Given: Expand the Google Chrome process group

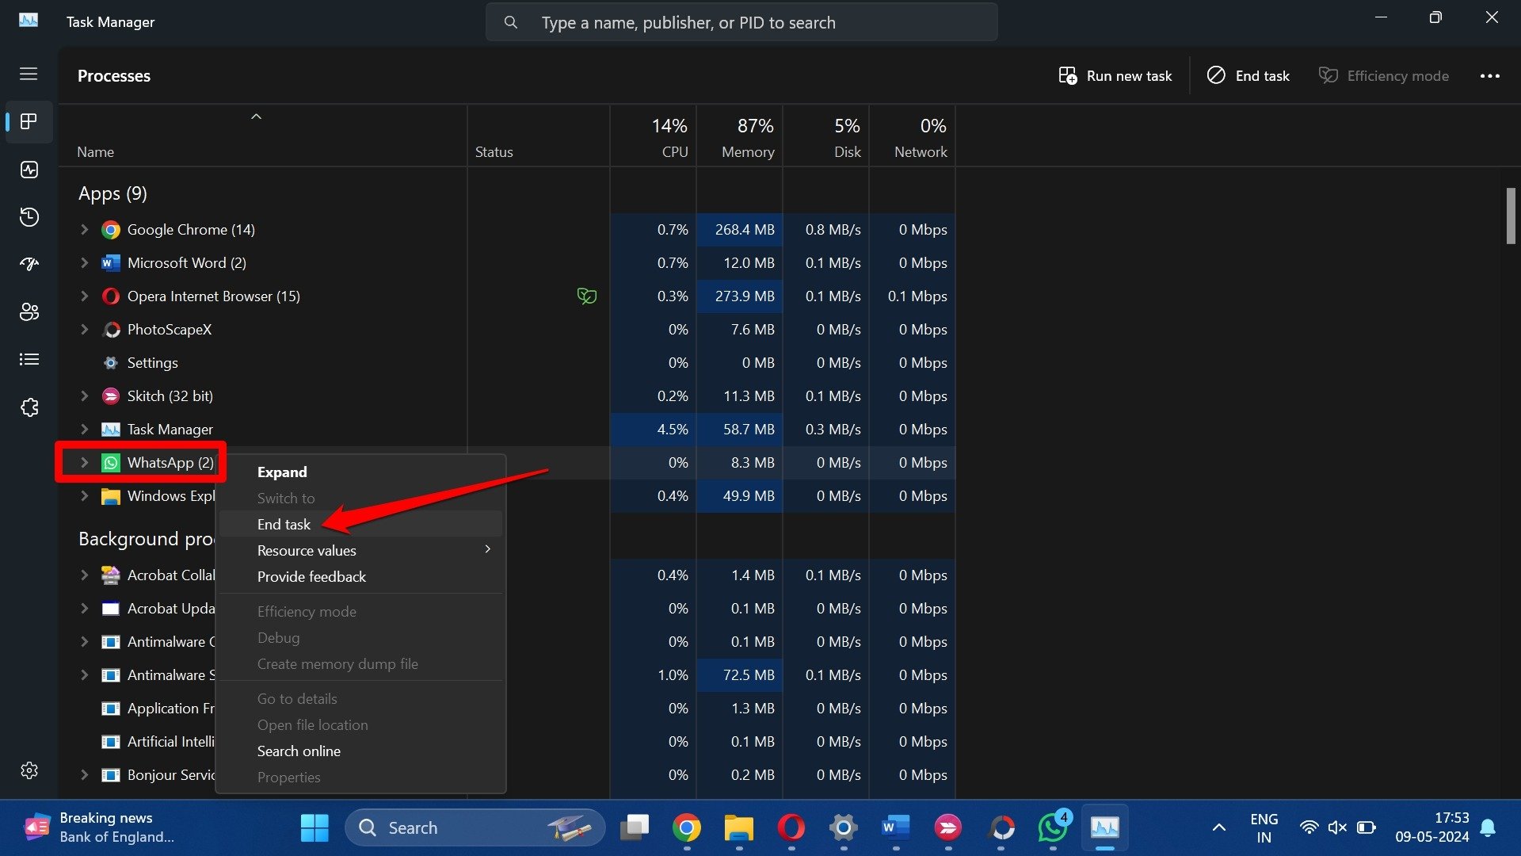Looking at the screenshot, I should pos(83,229).
